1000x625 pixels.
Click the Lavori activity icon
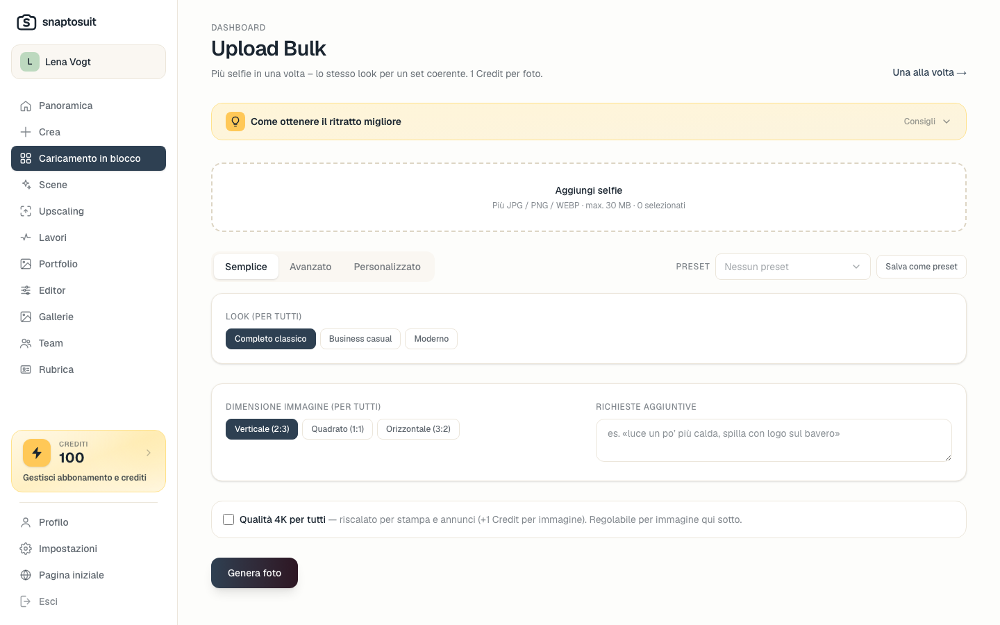(26, 237)
